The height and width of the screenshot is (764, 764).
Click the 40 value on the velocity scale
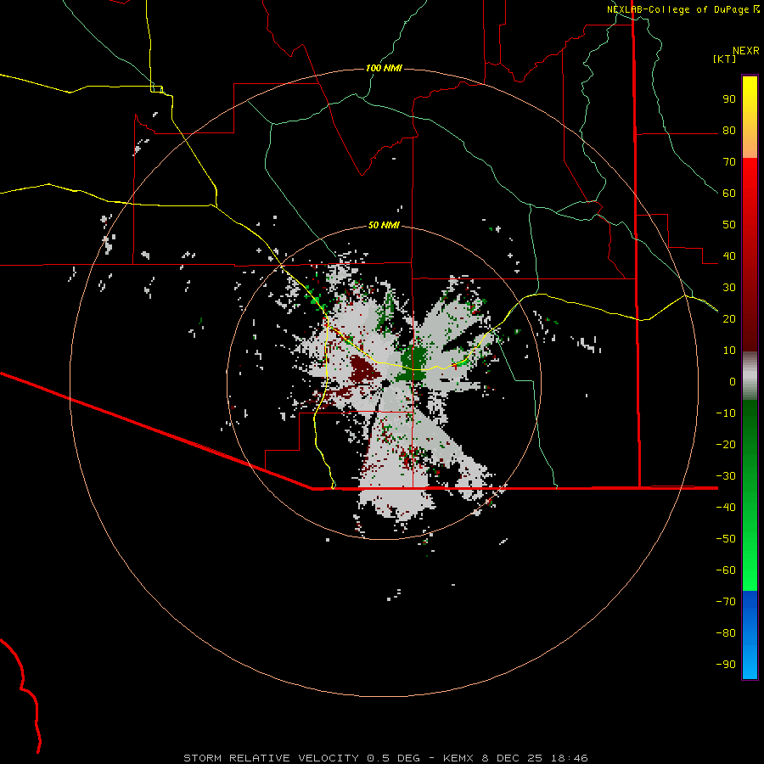coord(729,256)
